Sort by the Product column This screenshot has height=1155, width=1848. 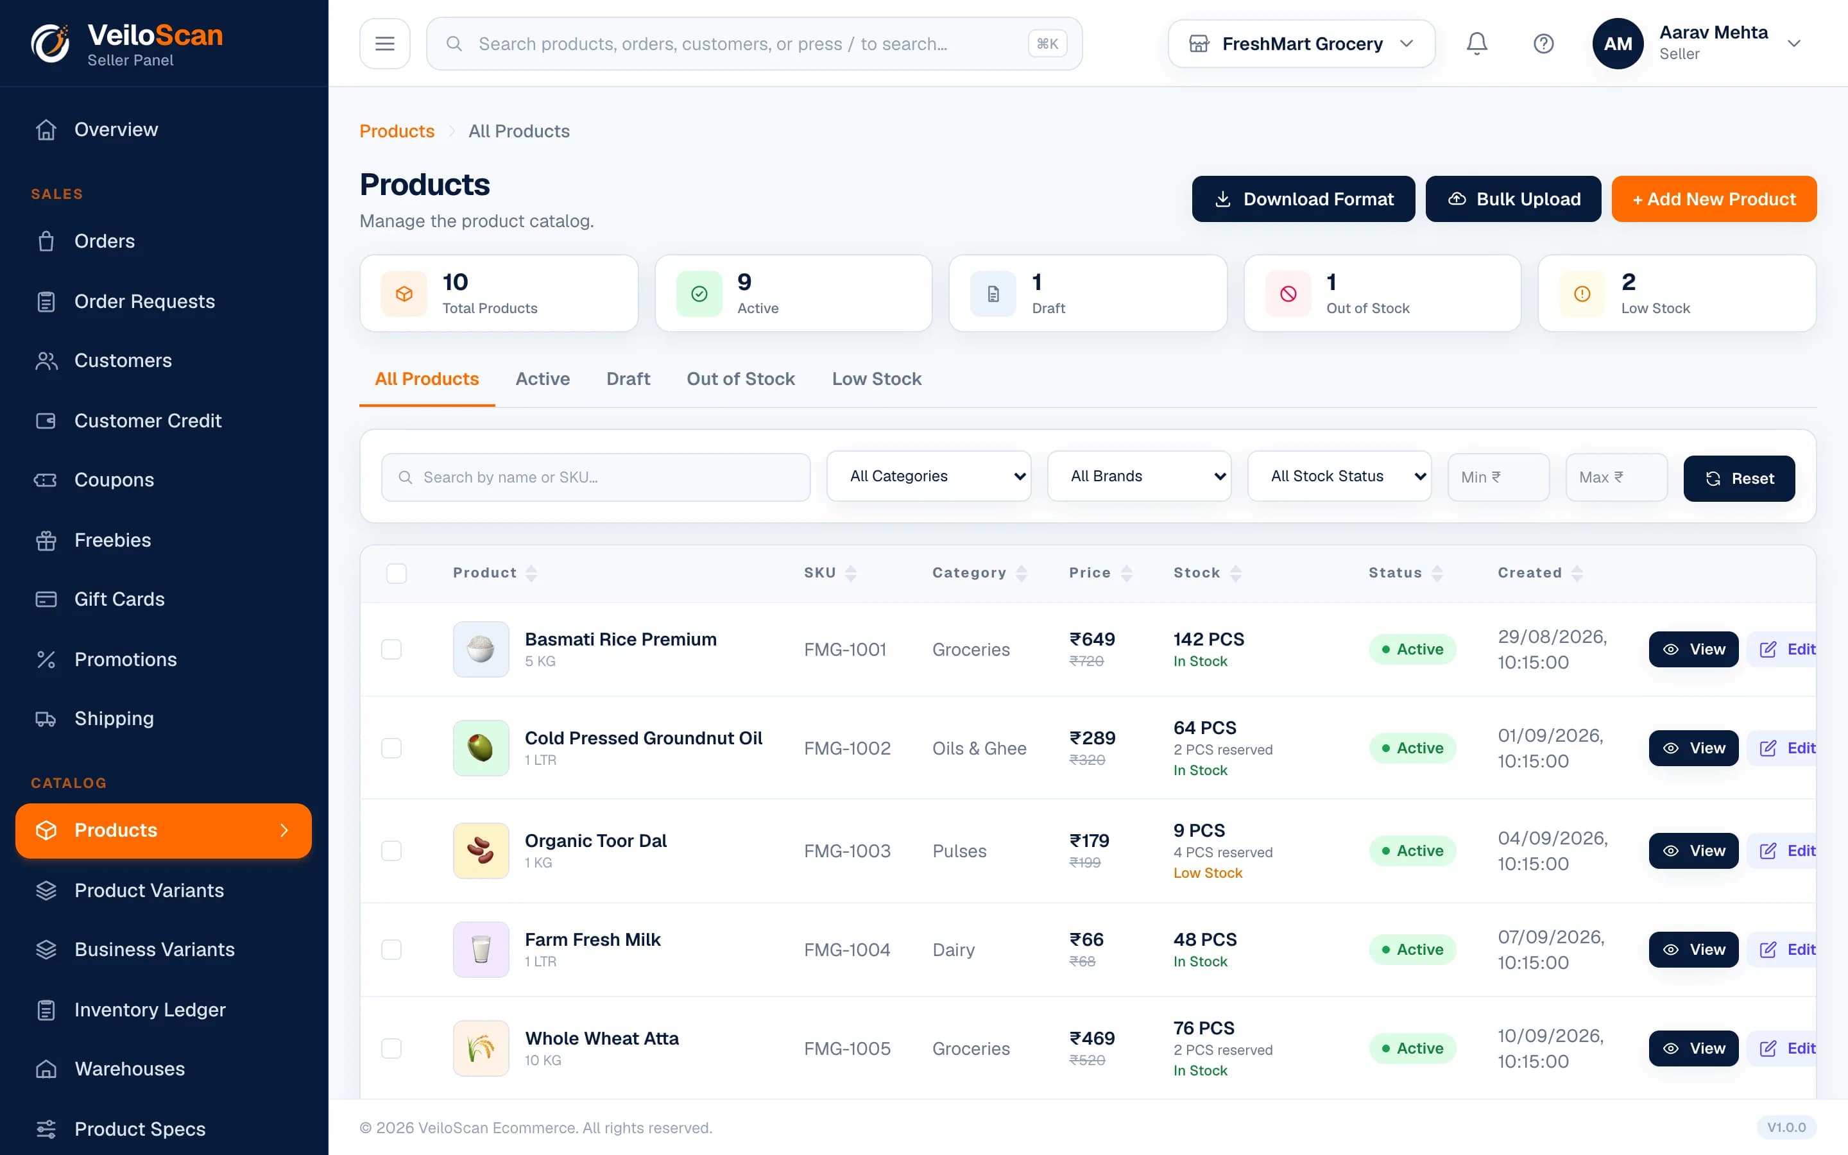pos(495,573)
